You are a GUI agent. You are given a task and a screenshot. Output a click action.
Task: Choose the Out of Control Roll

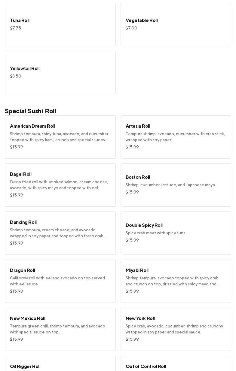tap(176, 365)
